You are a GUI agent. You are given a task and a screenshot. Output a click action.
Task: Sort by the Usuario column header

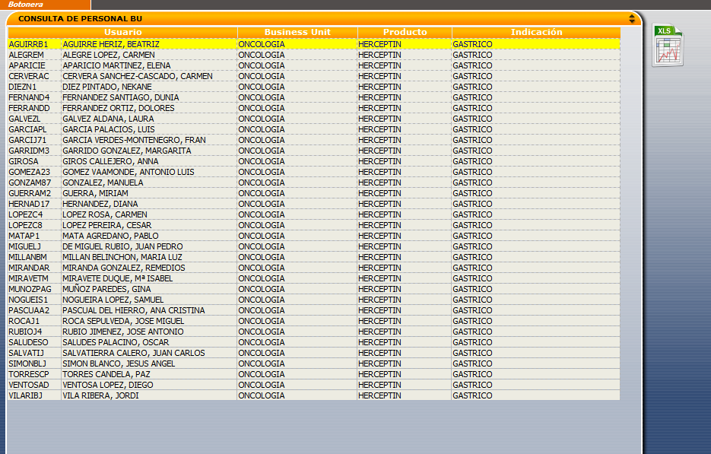click(122, 32)
